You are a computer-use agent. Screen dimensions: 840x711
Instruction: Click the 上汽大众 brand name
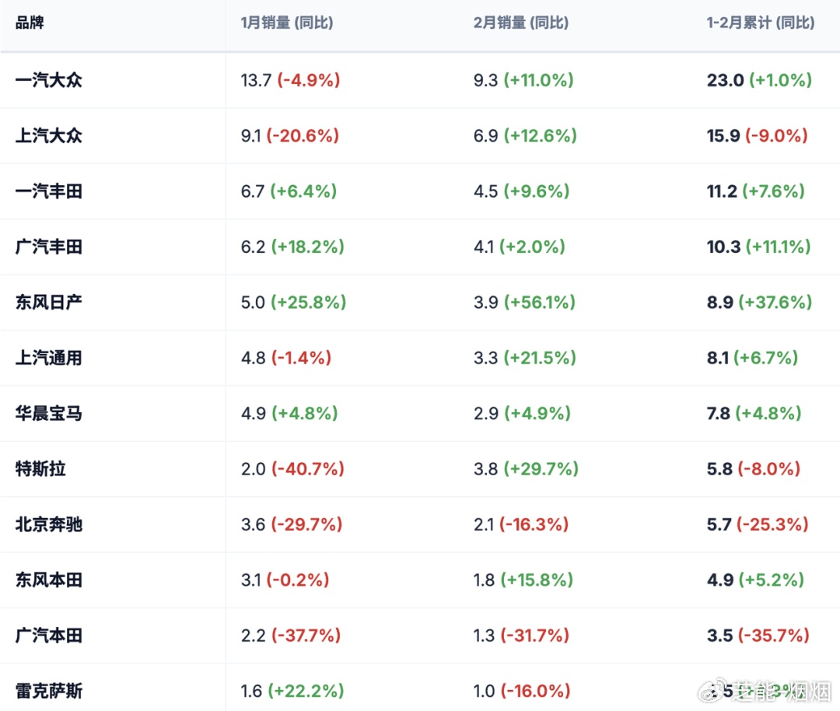click(48, 135)
